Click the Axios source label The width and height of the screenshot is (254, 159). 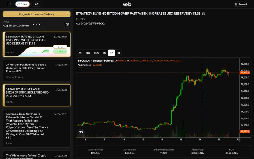[x=9, y=143]
